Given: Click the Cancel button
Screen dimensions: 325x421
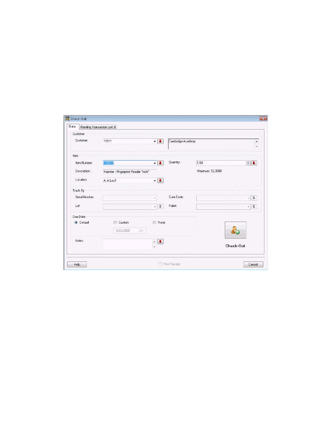Looking at the screenshot, I should tap(253, 264).
